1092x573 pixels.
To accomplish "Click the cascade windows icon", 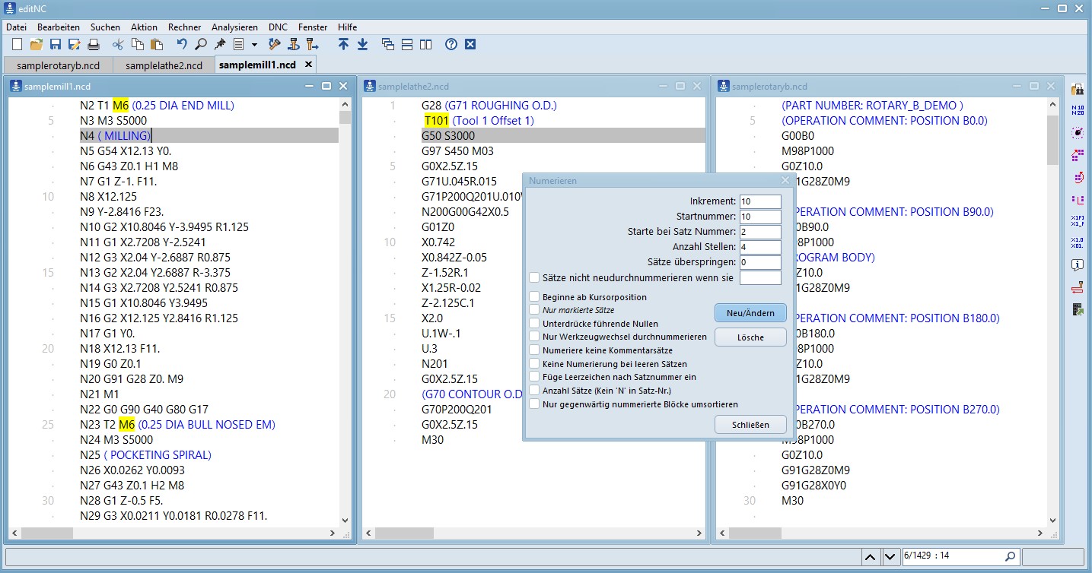I will pos(387,44).
